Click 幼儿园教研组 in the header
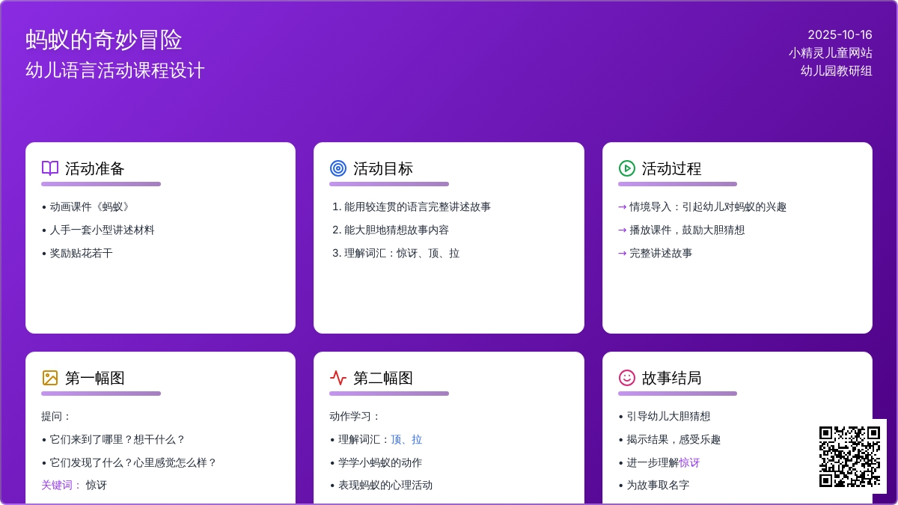The height and width of the screenshot is (505, 898). (x=836, y=70)
